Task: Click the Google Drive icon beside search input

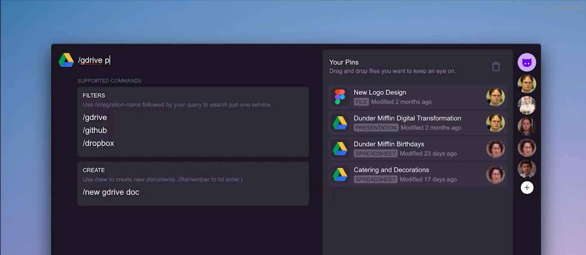Action: (x=66, y=60)
